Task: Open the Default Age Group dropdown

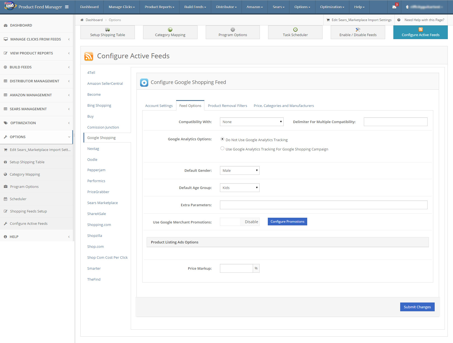Action: [240, 188]
